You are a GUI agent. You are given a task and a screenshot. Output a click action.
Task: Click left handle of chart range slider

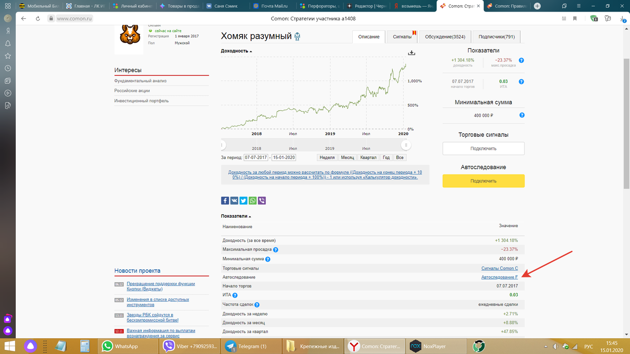tap(223, 145)
